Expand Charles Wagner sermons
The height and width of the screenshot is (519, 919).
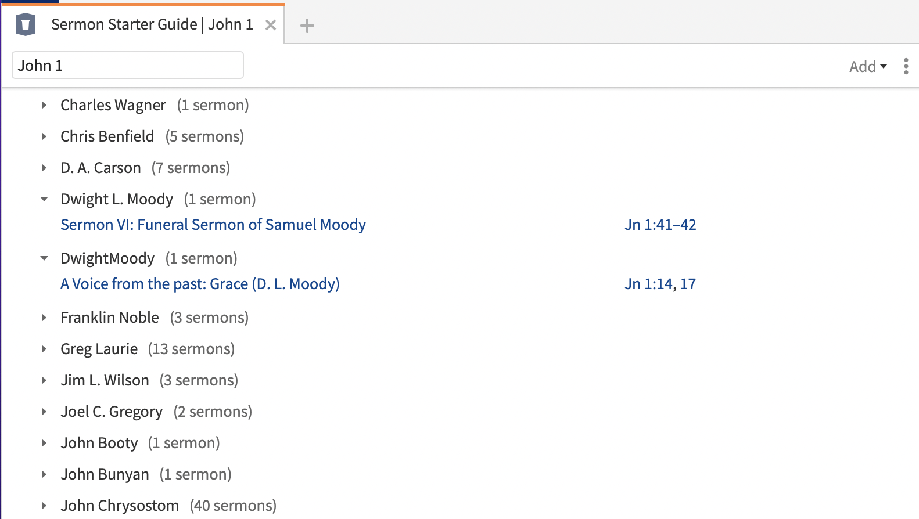44,105
